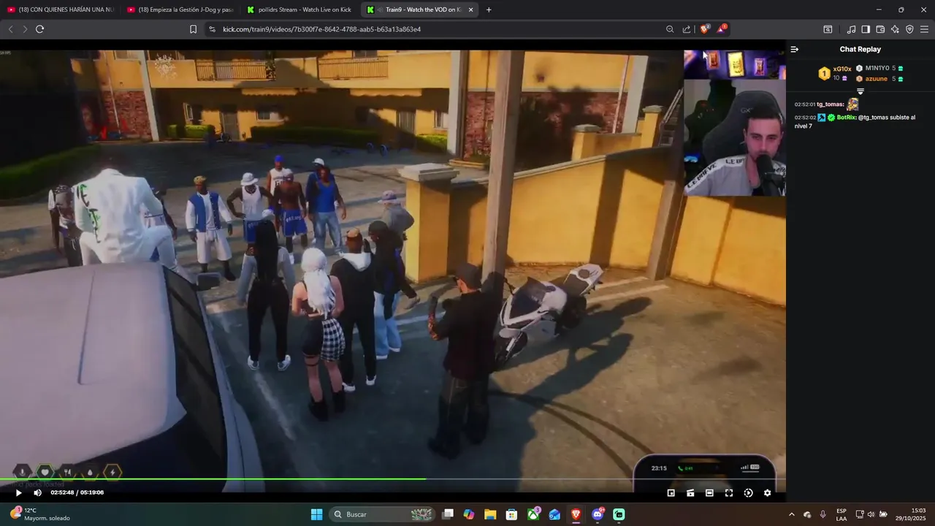The width and height of the screenshot is (935, 526).
Task: Click the BotRix username in chat
Action: 846,118
